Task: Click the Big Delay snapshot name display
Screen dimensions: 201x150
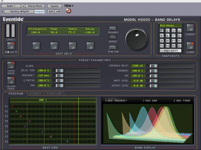Action: (x=171, y=25)
